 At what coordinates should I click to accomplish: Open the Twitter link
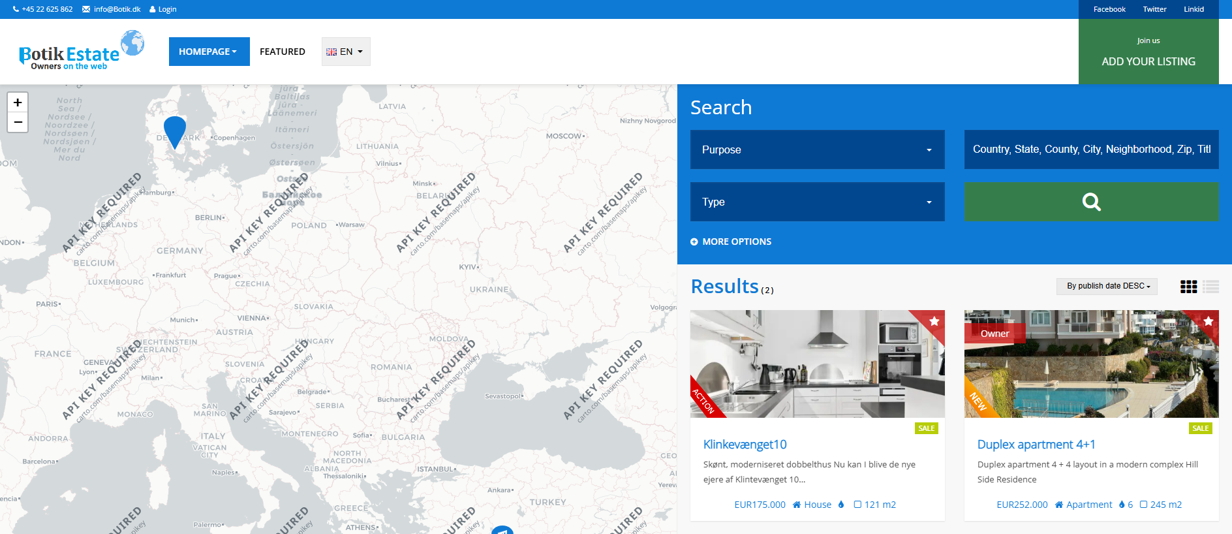tap(1154, 9)
